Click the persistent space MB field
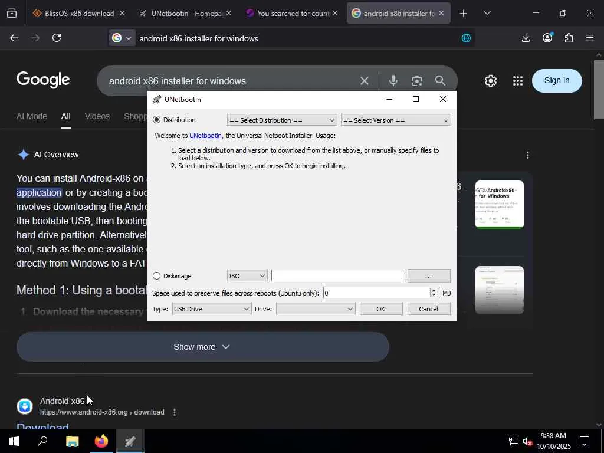The width and height of the screenshot is (604, 453). tap(377, 293)
